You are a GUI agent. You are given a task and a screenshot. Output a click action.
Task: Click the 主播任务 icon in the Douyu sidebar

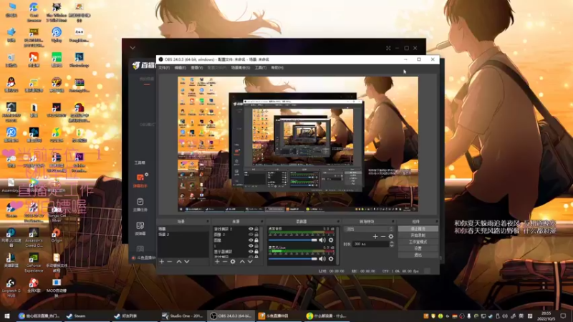[140, 202]
